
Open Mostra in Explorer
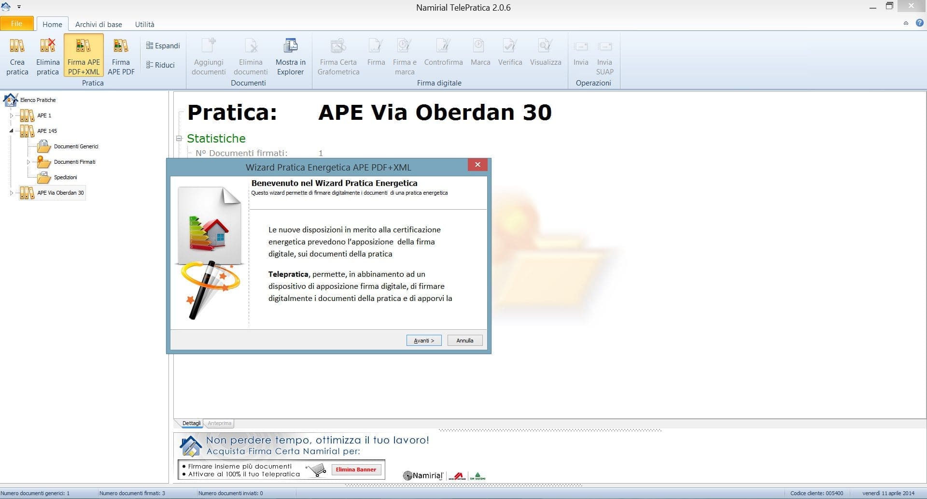(x=290, y=57)
